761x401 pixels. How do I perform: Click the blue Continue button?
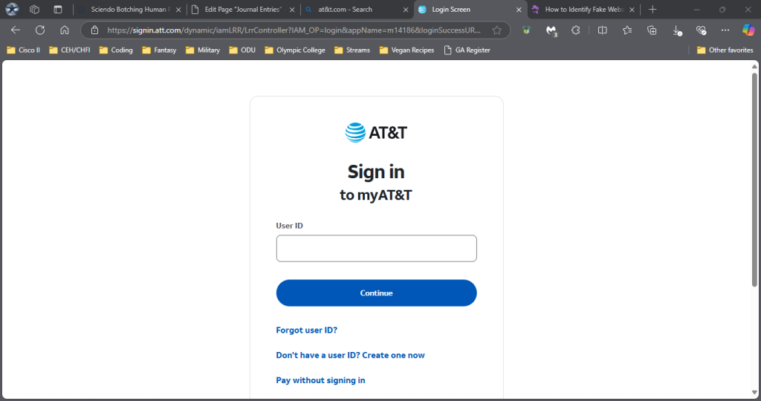pos(377,293)
